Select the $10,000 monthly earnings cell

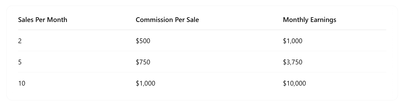[294, 83]
